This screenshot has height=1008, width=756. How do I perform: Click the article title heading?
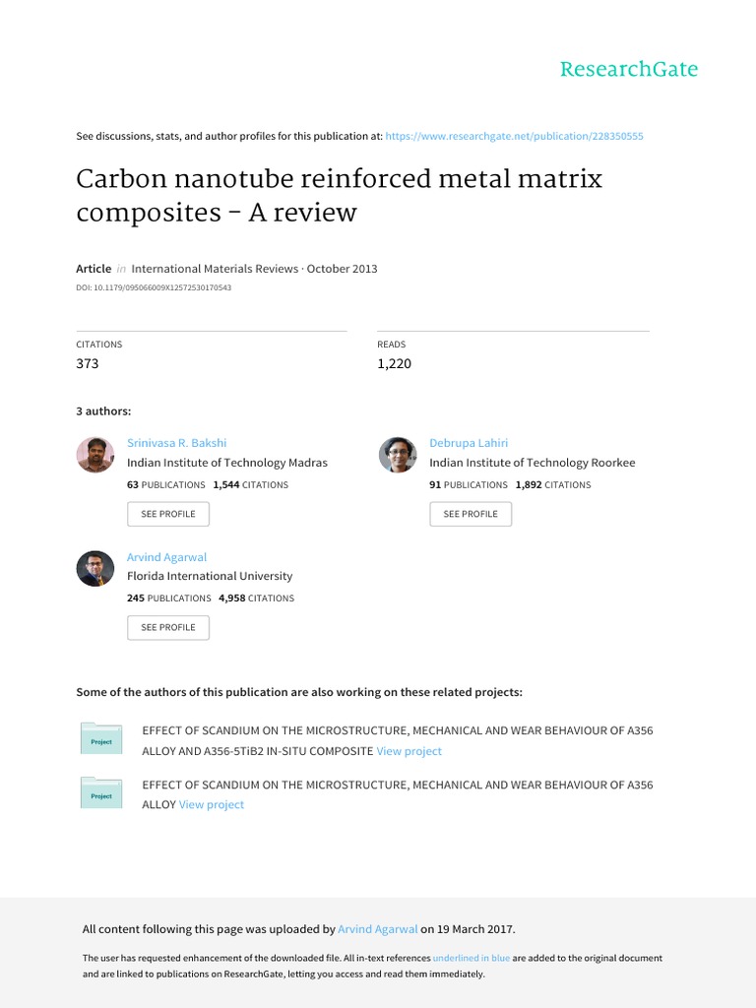340,195
